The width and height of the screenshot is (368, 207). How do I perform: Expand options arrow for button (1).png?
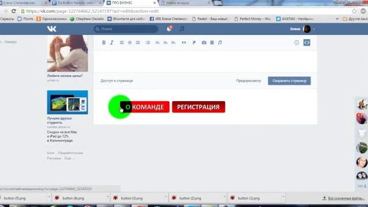click(x=283, y=197)
